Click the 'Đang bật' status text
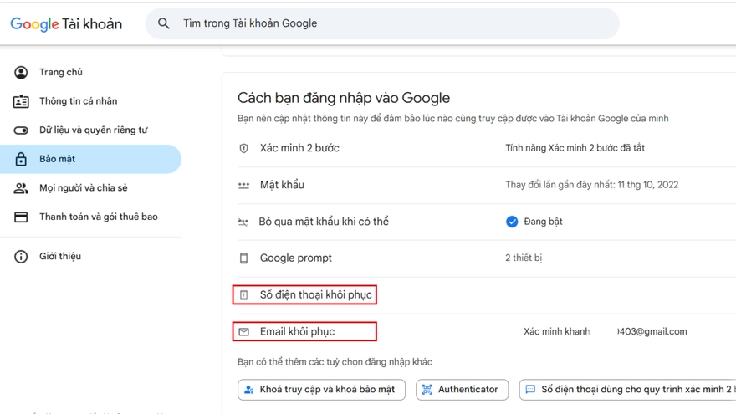Image resolution: width=736 pixels, height=414 pixels. click(543, 222)
